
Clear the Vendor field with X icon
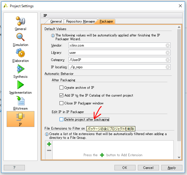click(167, 45)
